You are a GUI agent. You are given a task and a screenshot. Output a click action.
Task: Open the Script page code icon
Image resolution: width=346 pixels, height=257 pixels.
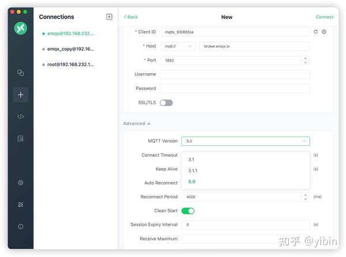(21, 116)
